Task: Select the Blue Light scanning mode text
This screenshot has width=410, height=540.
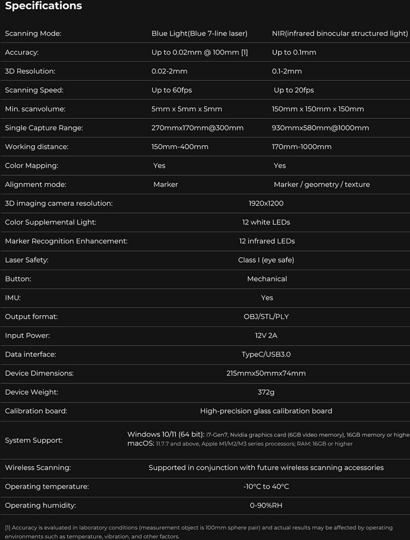Action: (x=199, y=34)
